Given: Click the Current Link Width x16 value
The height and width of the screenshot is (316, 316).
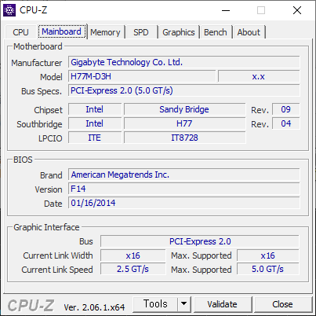Looking at the screenshot, I should click(133, 255).
